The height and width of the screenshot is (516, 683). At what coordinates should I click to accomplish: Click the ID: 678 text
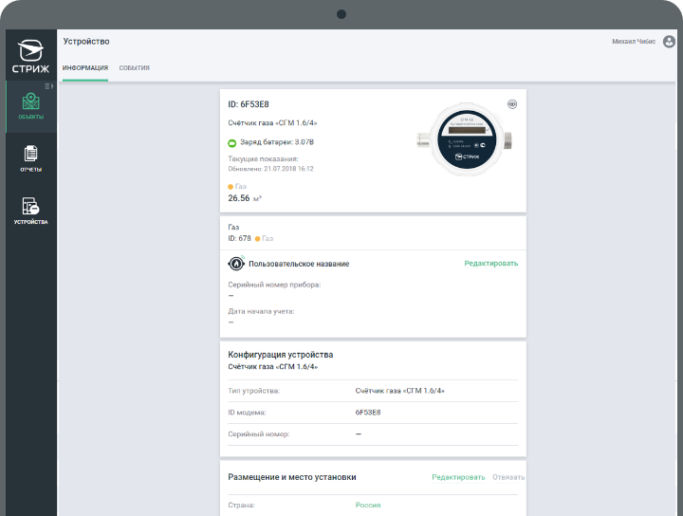point(240,239)
